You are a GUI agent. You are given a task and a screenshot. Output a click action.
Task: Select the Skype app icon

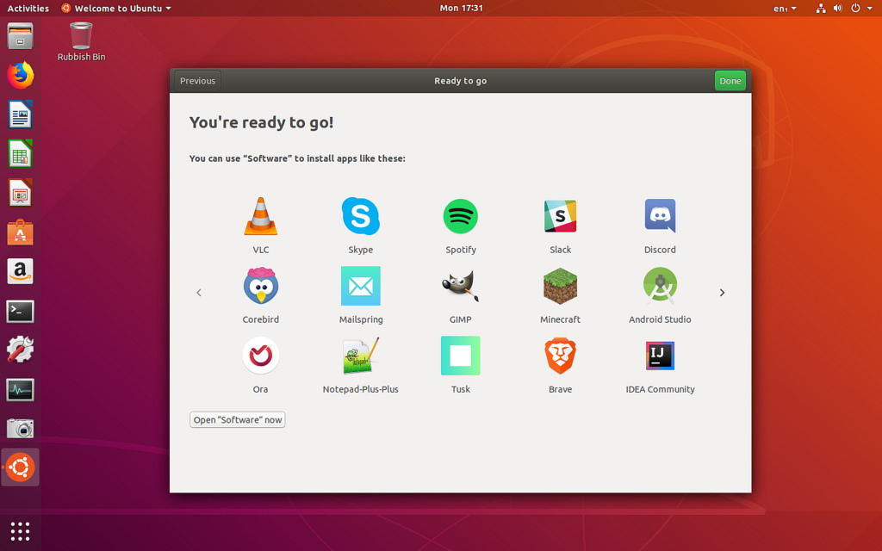coord(361,216)
